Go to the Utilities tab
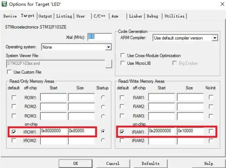This screenshot has height=168, width=226. point(174,16)
